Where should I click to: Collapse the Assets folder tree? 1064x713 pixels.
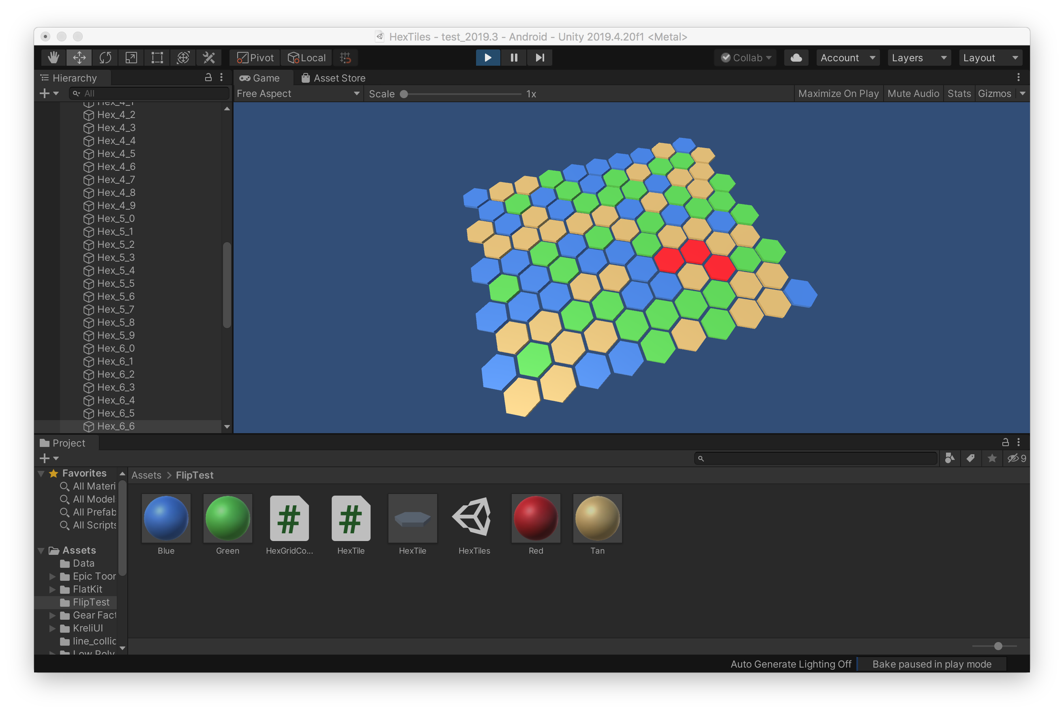(x=41, y=551)
